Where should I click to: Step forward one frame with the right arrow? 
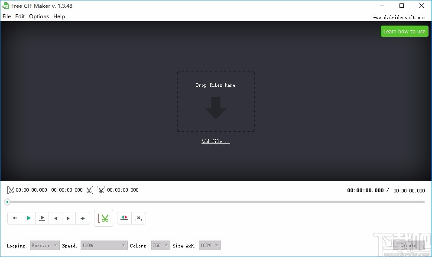pos(83,218)
